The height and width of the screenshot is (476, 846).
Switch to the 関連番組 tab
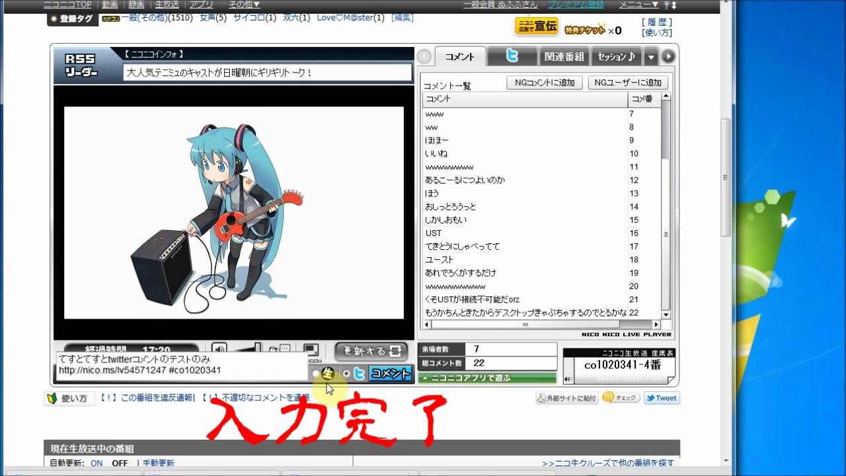pos(564,57)
